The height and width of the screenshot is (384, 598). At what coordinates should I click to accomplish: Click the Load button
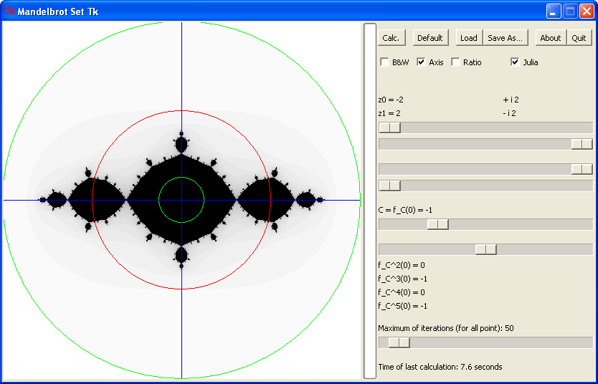pos(468,38)
